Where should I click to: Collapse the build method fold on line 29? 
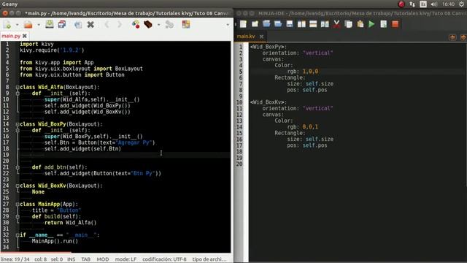click(x=18, y=216)
